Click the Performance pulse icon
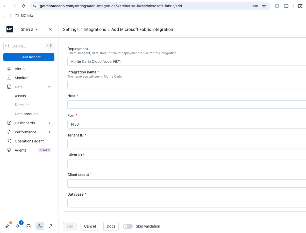The height and width of the screenshot is (233, 306). (x=9, y=132)
